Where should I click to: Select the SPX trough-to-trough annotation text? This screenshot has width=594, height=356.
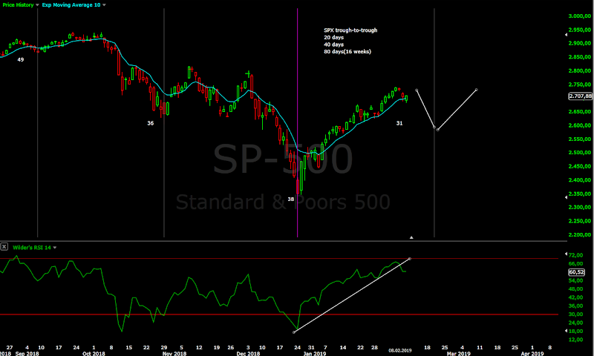(350, 30)
